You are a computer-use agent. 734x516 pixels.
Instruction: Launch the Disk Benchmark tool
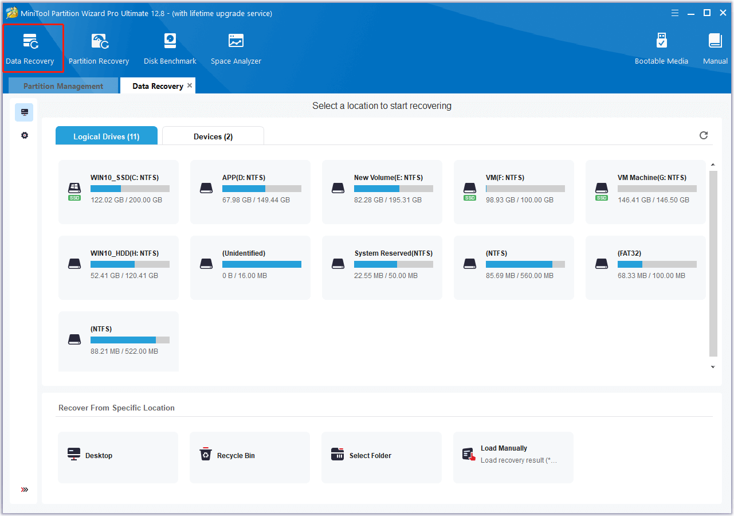[170, 48]
